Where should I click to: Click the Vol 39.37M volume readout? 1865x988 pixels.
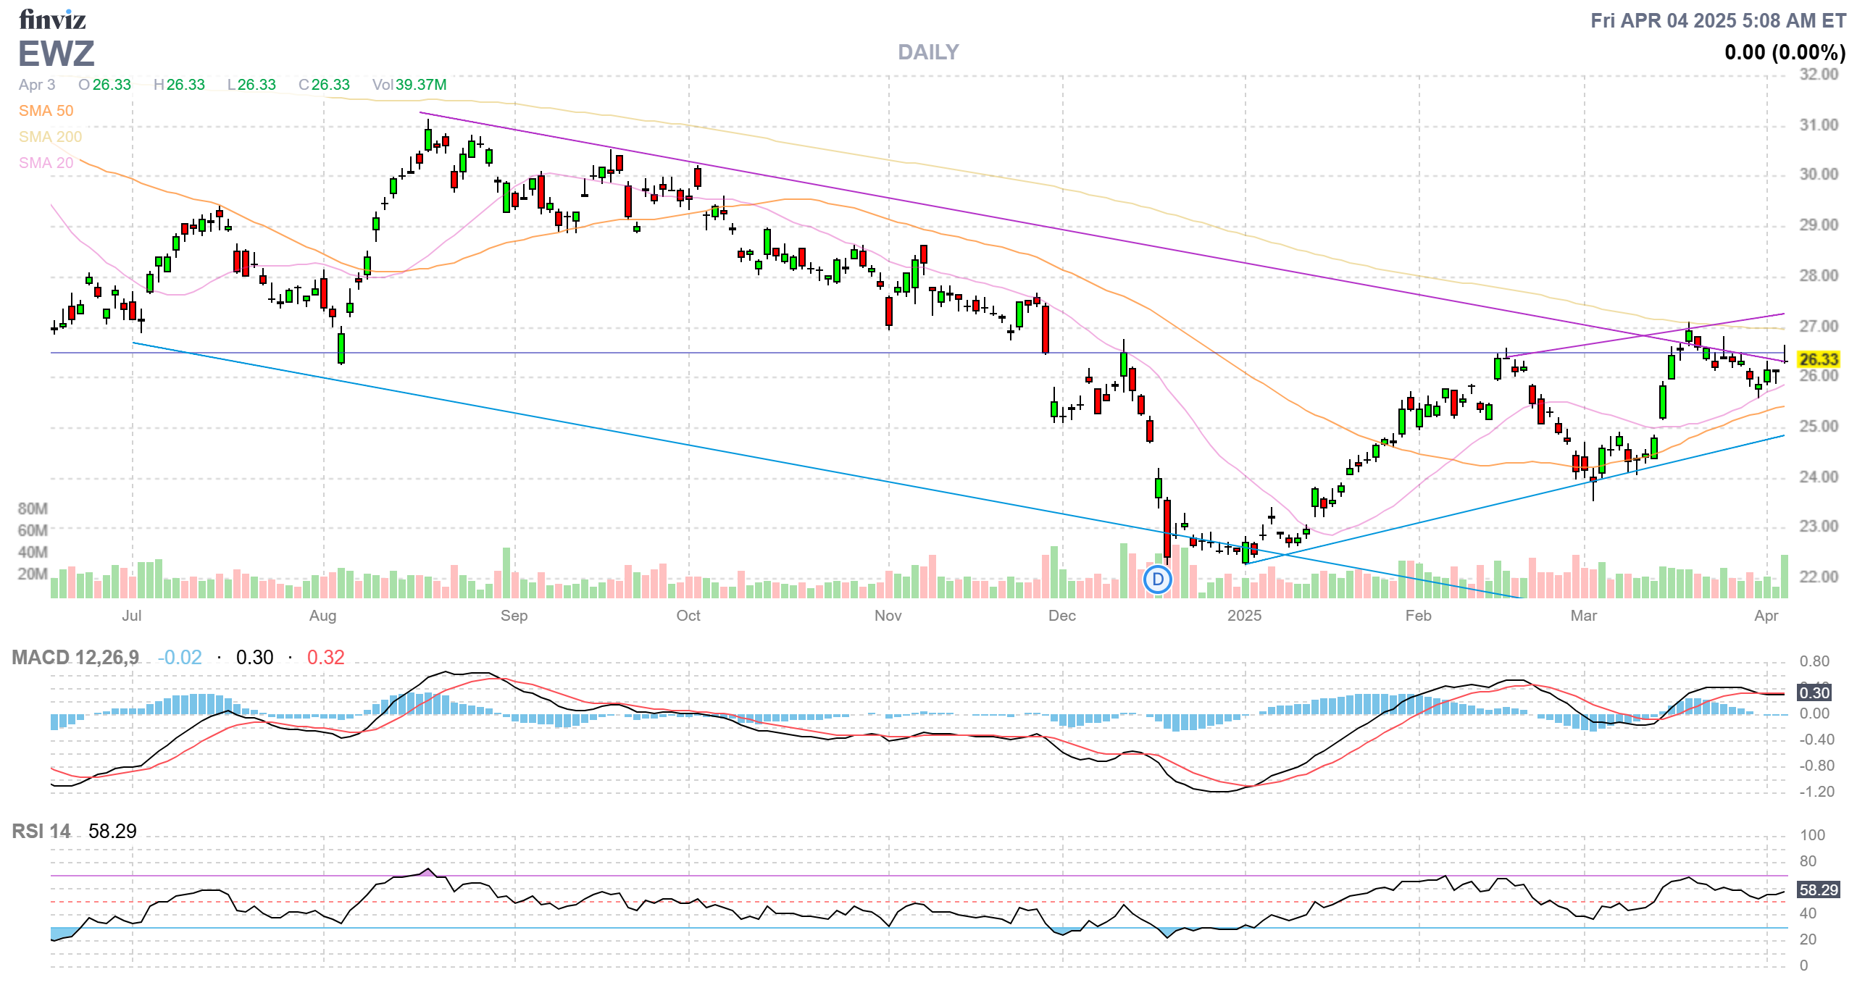pos(409,85)
